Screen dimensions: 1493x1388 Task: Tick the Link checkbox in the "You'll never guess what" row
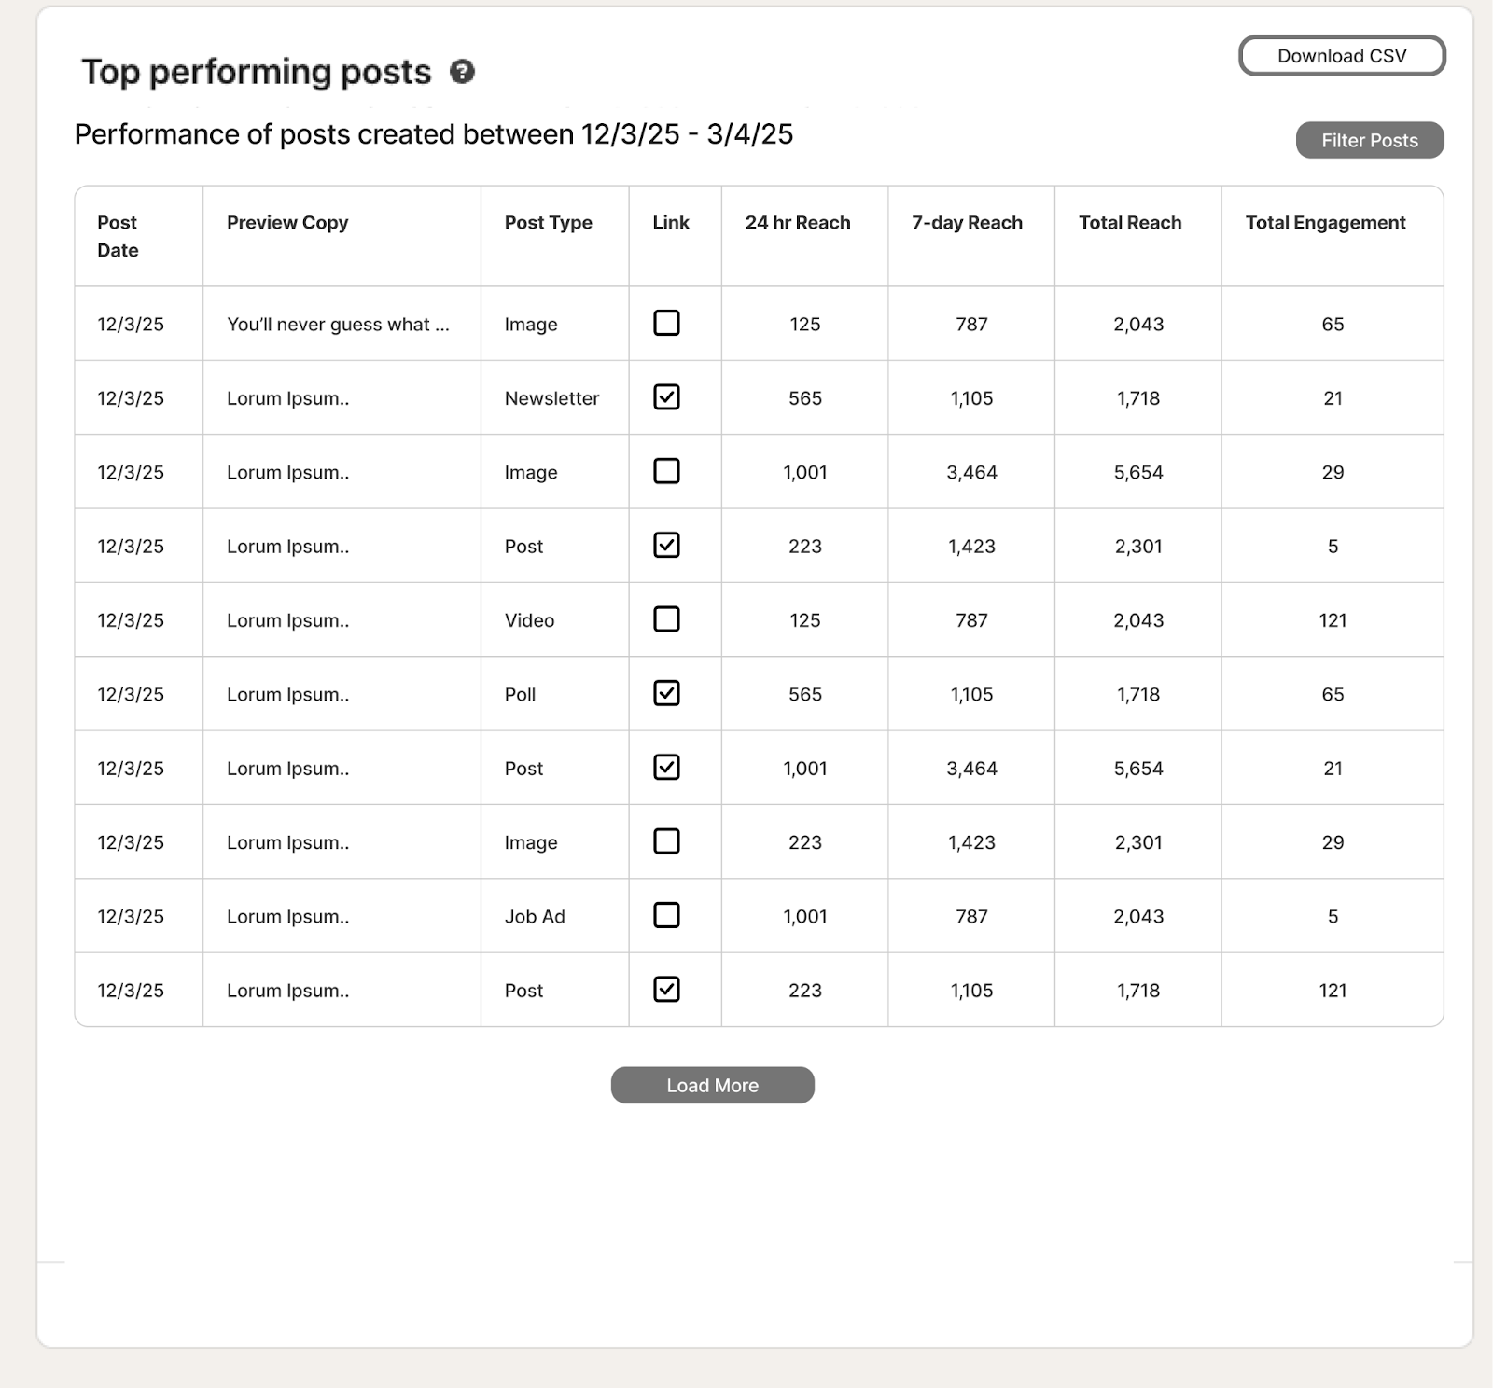(666, 323)
